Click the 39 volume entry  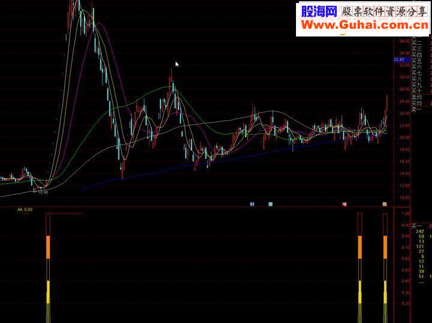tap(421, 272)
